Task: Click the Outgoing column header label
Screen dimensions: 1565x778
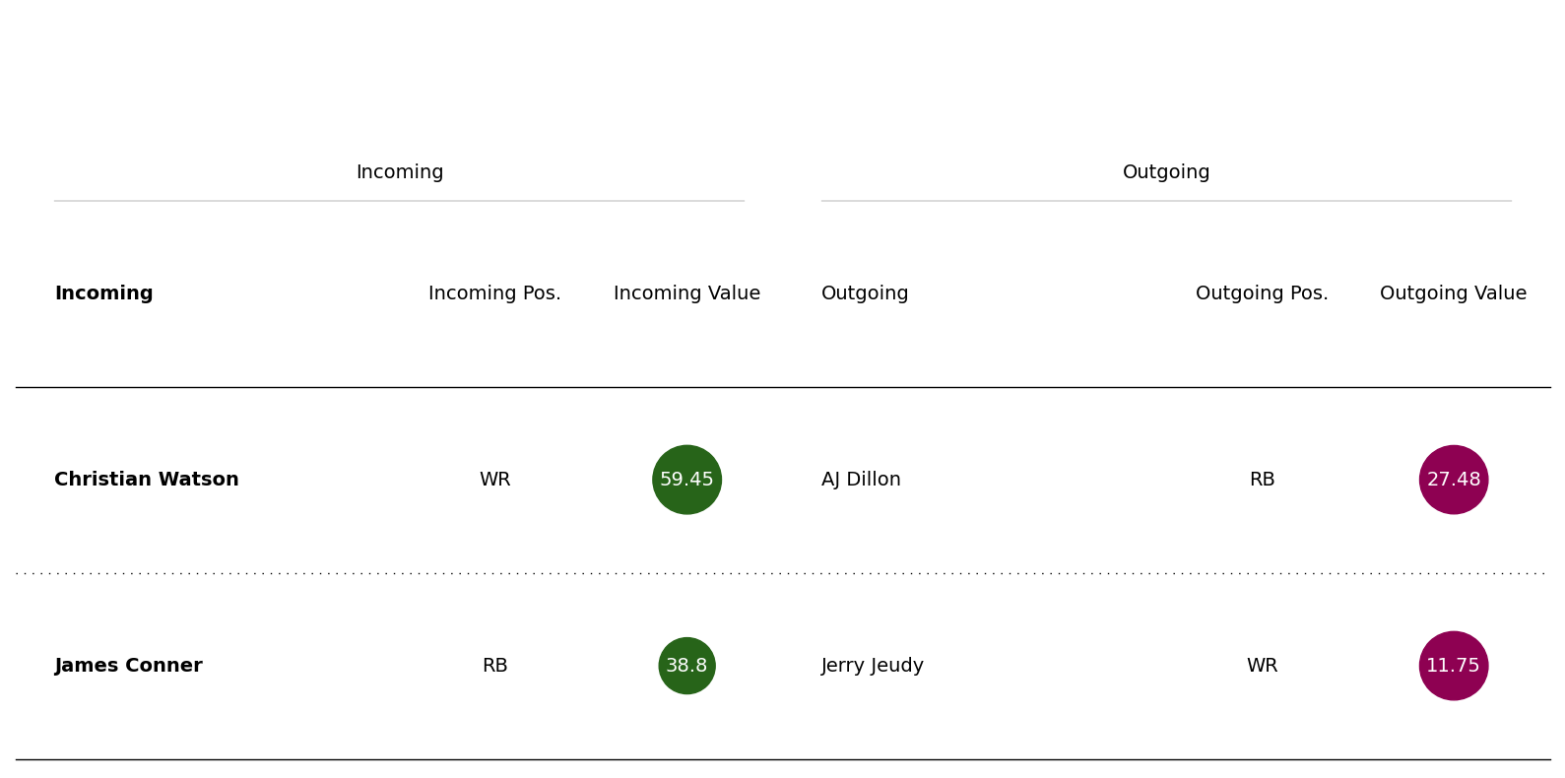Action: point(865,293)
